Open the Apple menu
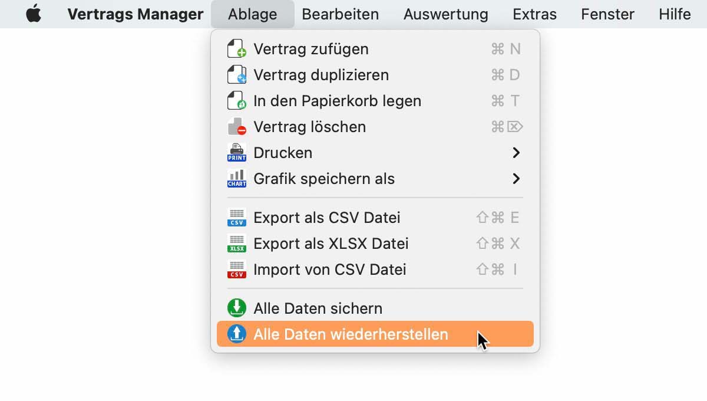This screenshot has height=401, width=707. point(34,14)
